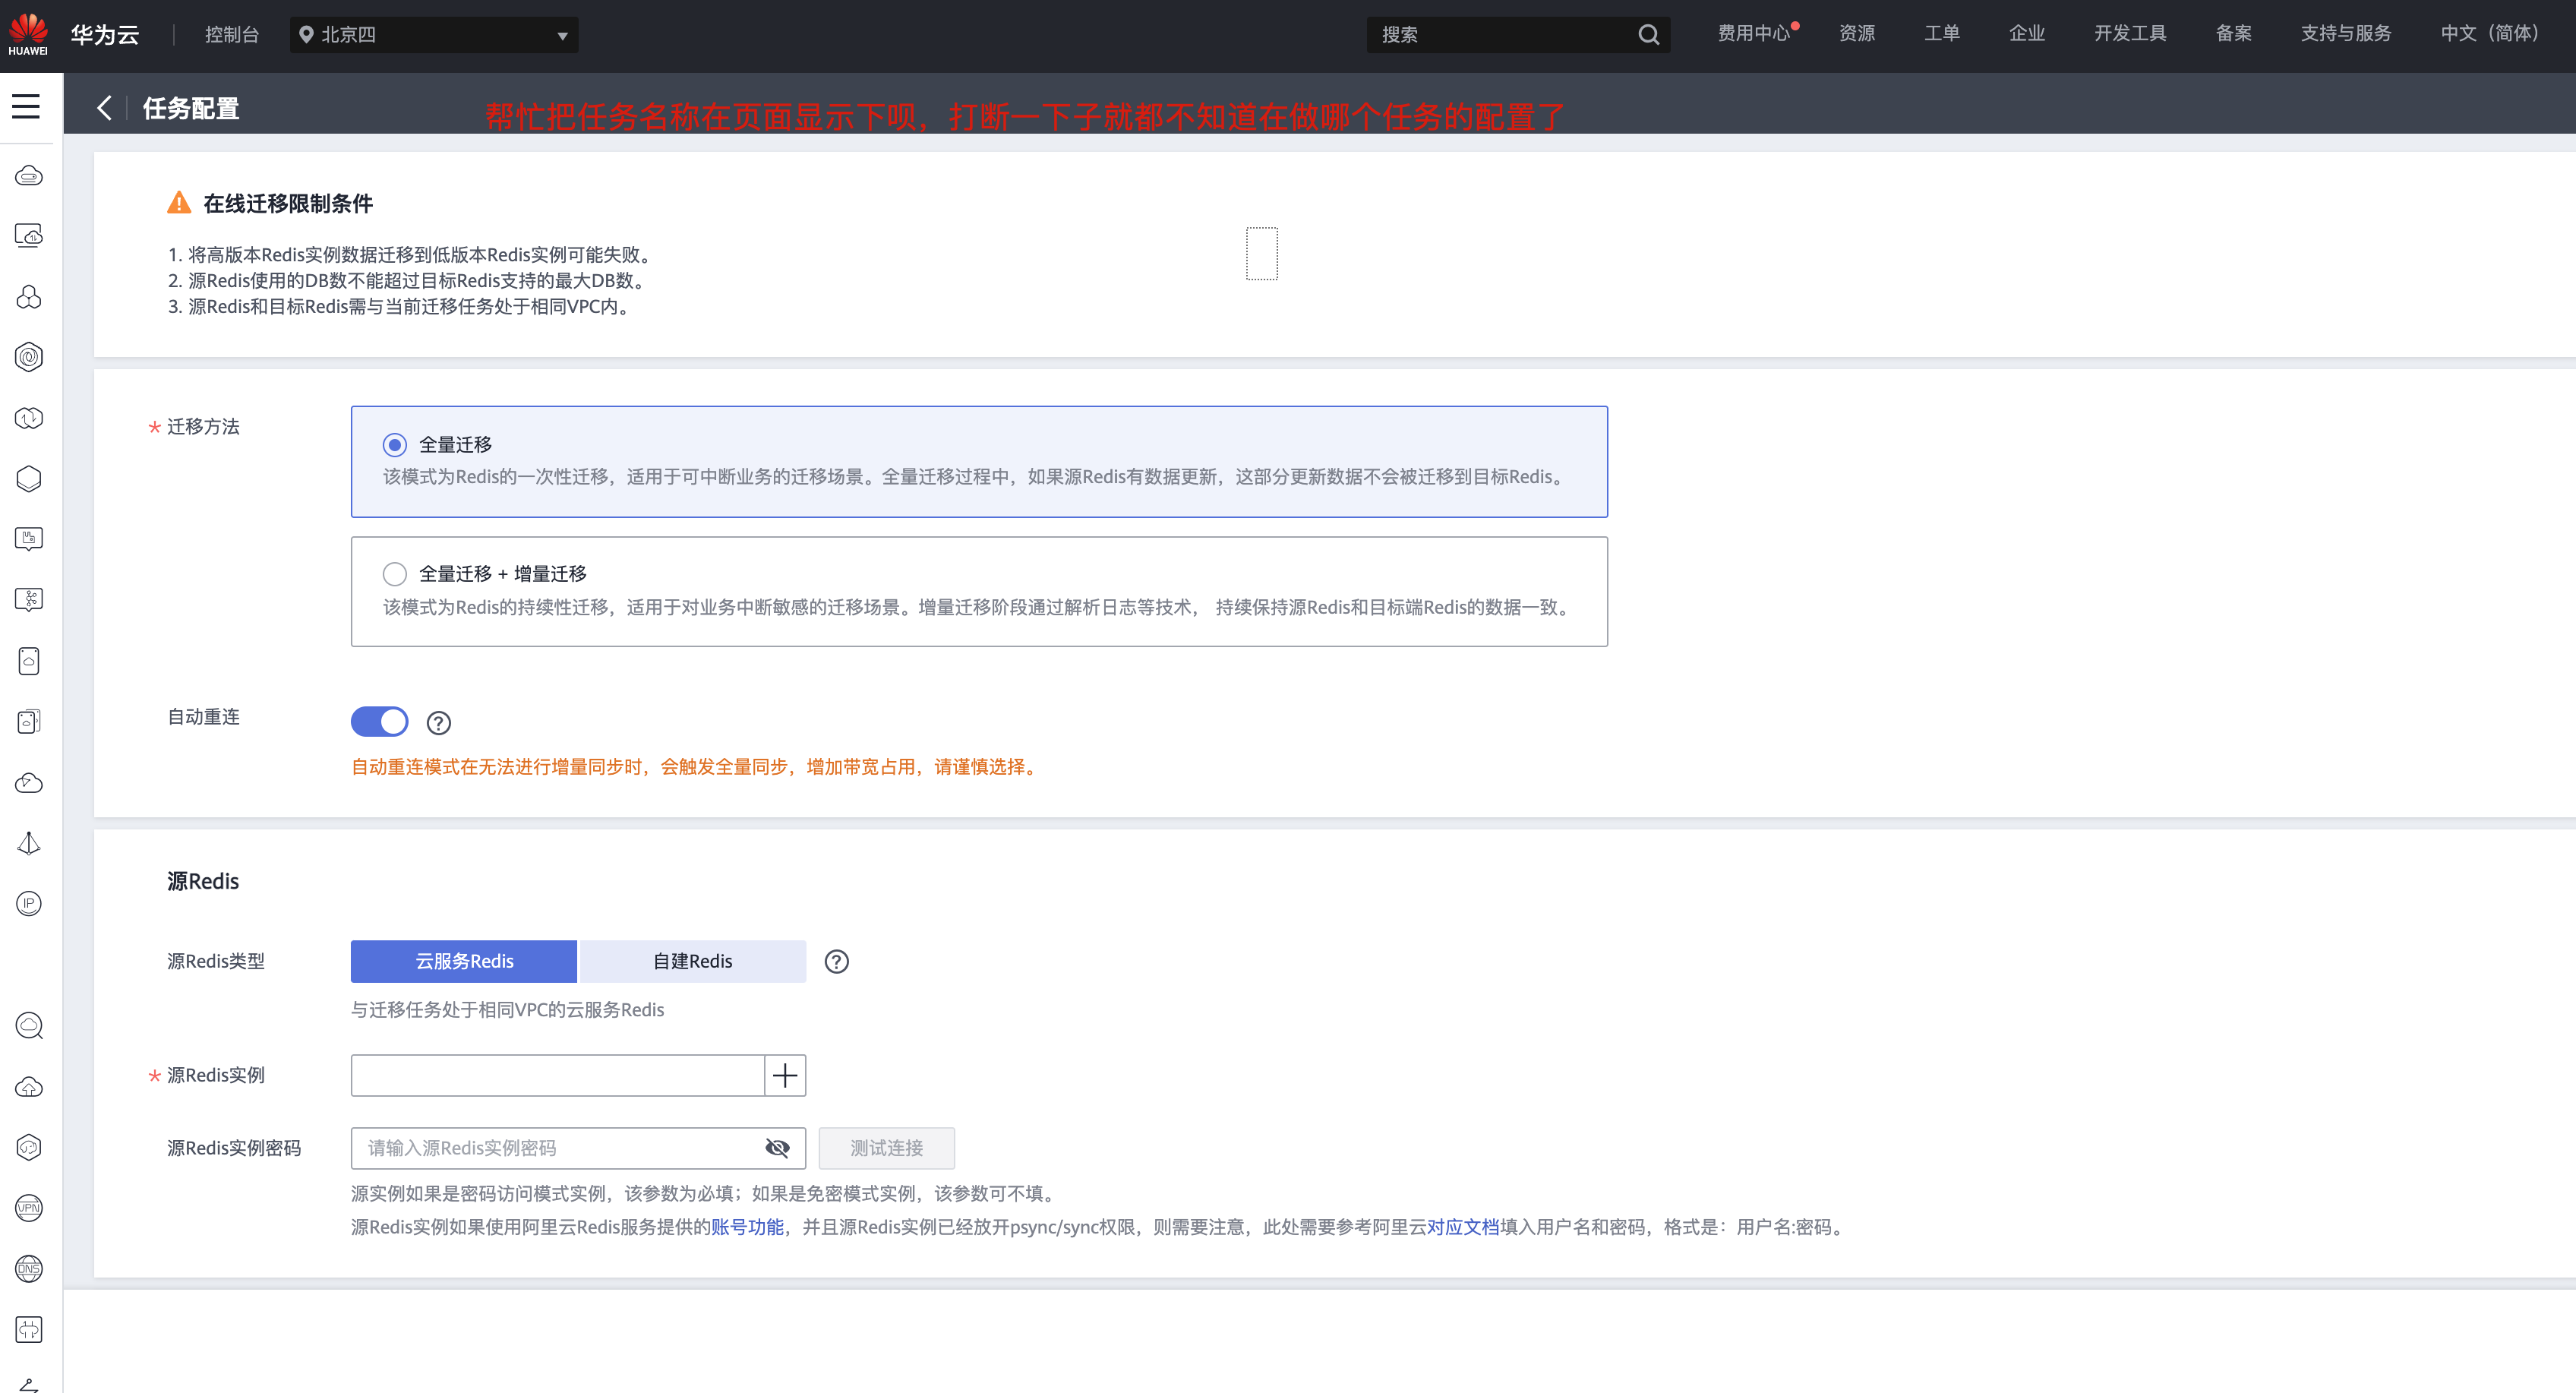The width and height of the screenshot is (2576, 1393).
Task: Open the 北京四 region dropdown
Action: click(434, 35)
